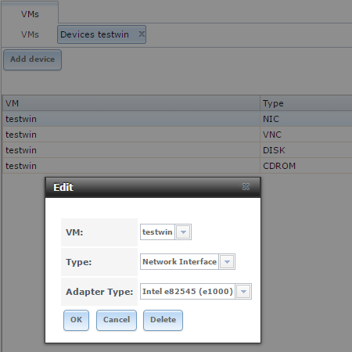Image resolution: width=352 pixels, height=352 pixels.
Task: Select the CDROM device row
Action: click(178, 166)
